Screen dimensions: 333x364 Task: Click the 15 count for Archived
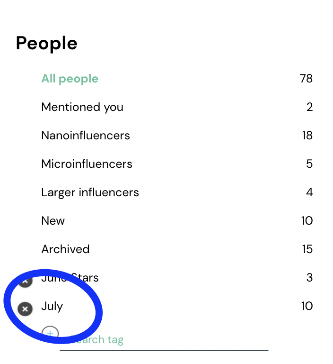tap(307, 249)
